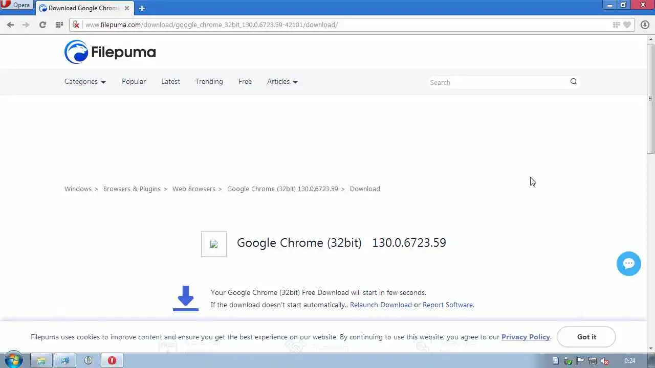Click the broken Chrome app thumbnail
Screen dimensions: 655x368
tap(214, 244)
